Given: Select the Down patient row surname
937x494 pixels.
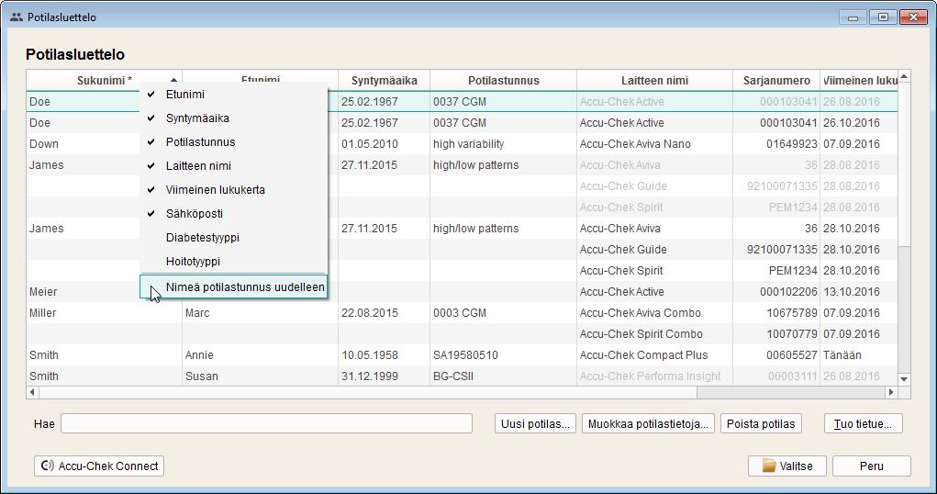Looking at the screenshot, I should (x=44, y=143).
